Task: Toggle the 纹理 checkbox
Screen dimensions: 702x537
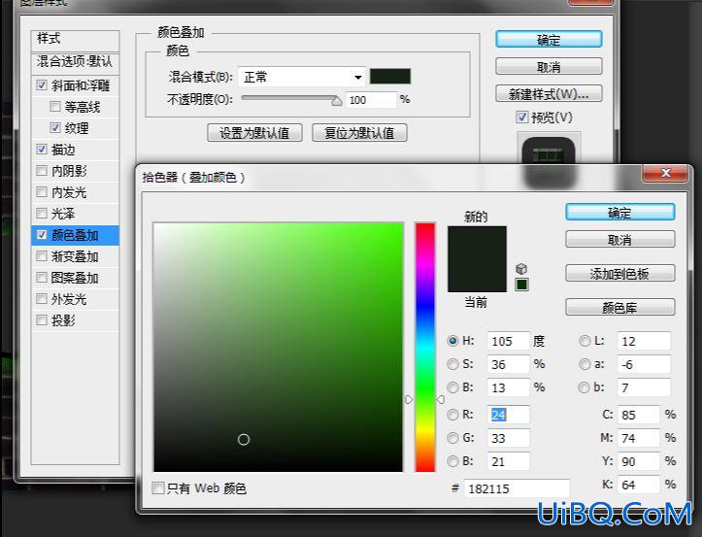Action: [x=55, y=128]
